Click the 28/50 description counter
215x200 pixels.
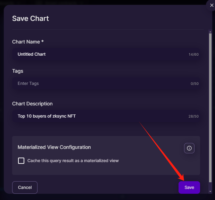tap(193, 117)
